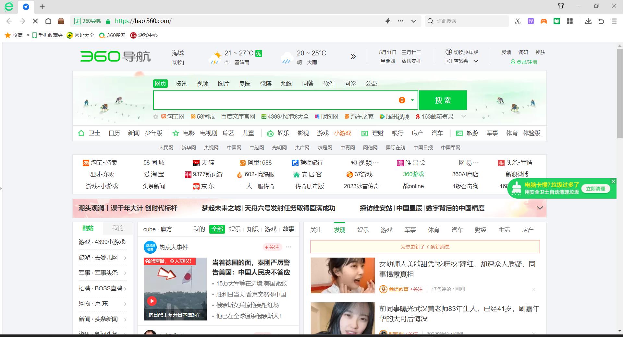The image size is (623, 337).
Task: Activate the green reading mode icon
Action: tap(557, 21)
